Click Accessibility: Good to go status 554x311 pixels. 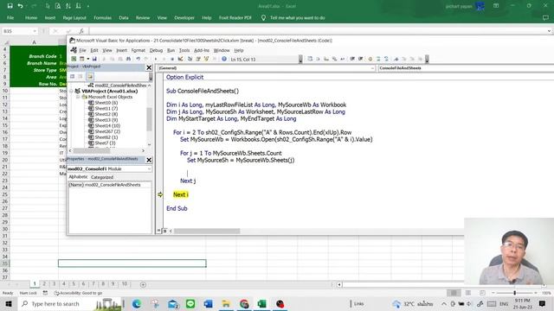click(x=78, y=293)
